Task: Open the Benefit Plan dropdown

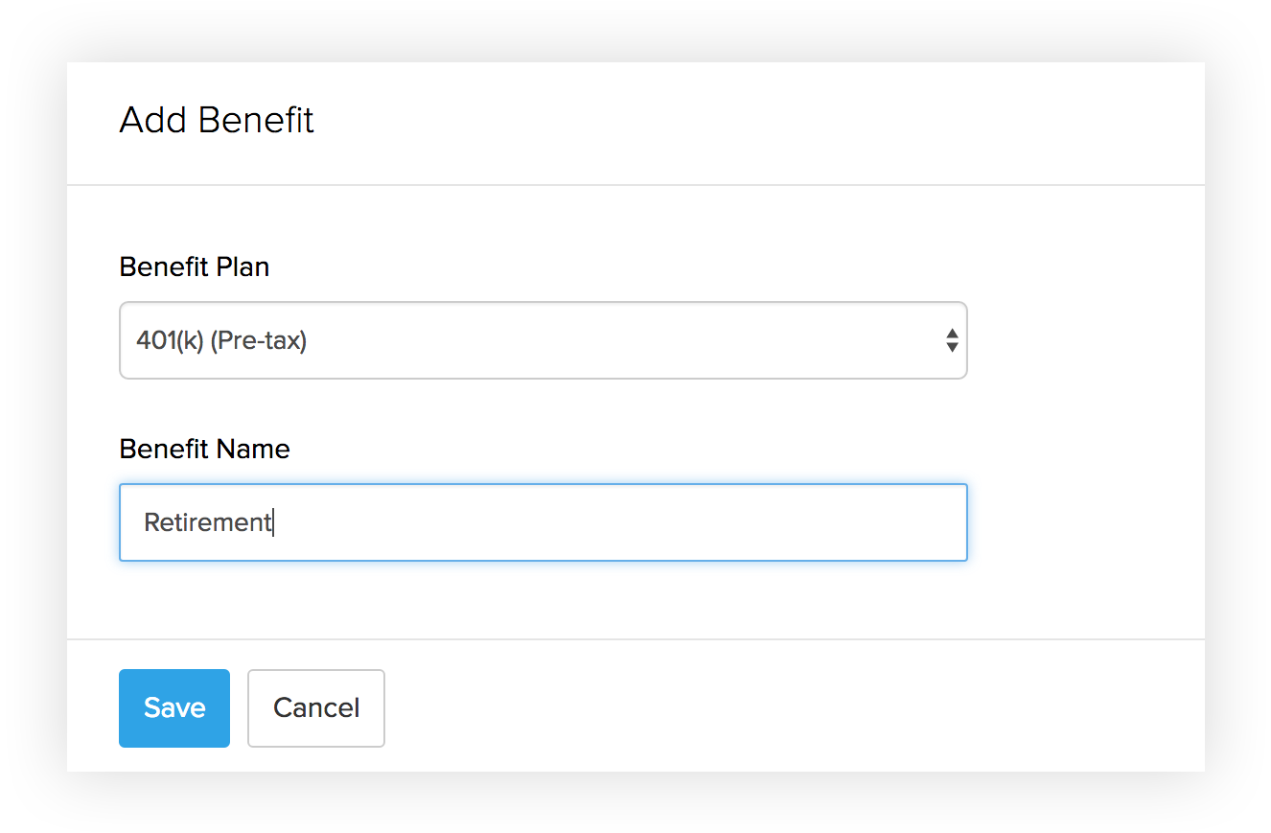Action: tap(543, 340)
